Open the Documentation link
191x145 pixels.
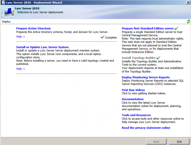[x=133, y=99]
